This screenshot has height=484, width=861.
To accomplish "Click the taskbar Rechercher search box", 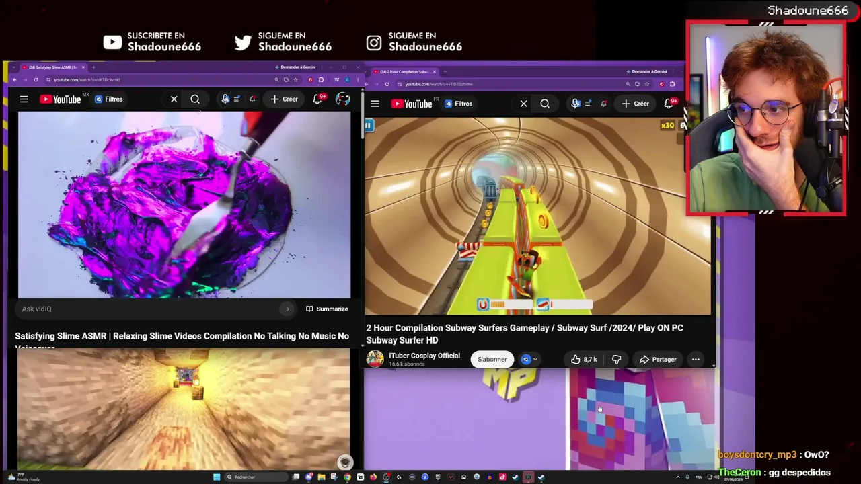I will (x=256, y=477).
